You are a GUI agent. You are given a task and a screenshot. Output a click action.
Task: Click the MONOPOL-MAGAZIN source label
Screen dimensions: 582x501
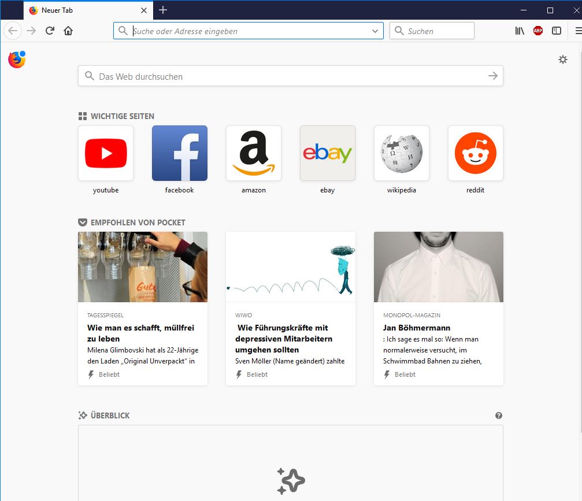coord(412,315)
